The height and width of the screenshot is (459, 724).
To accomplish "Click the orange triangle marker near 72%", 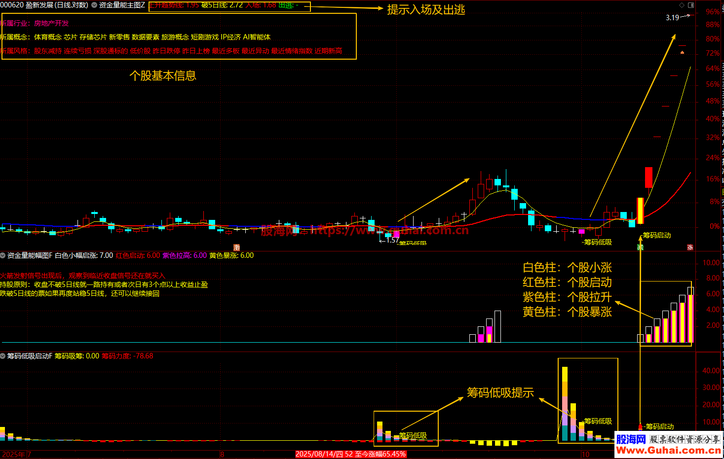I will (683, 52).
